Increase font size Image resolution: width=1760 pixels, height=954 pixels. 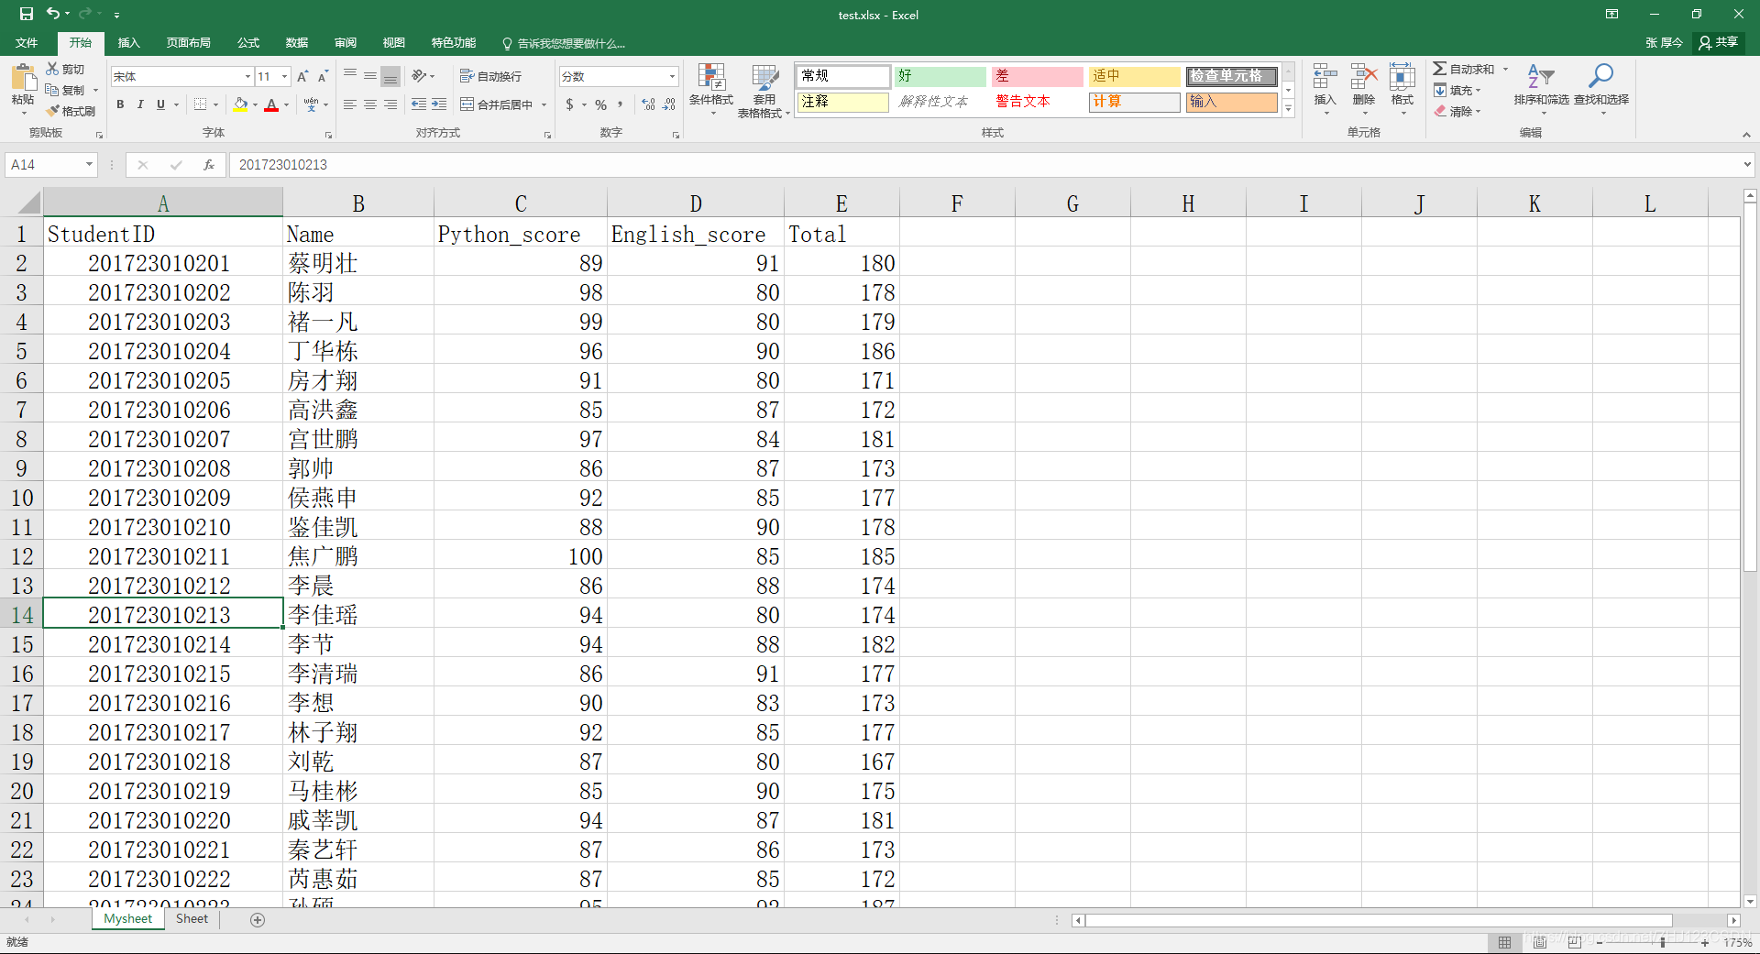click(x=302, y=76)
